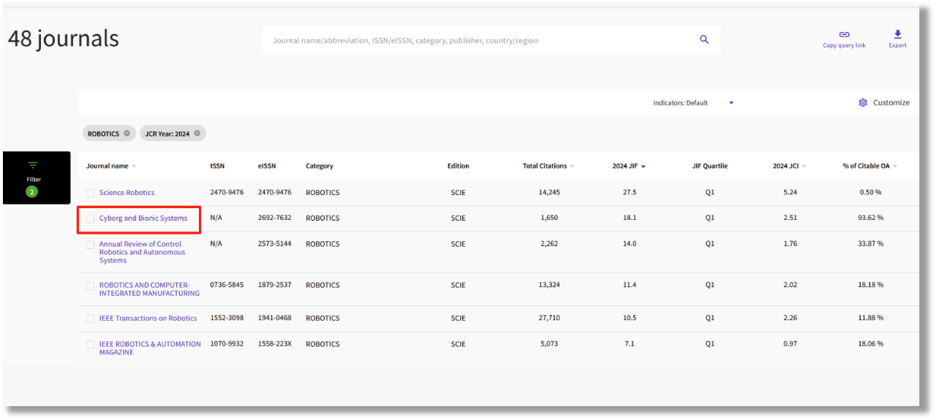Click the eISSN column header
The height and width of the screenshot is (420, 936).
[x=267, y=166]
